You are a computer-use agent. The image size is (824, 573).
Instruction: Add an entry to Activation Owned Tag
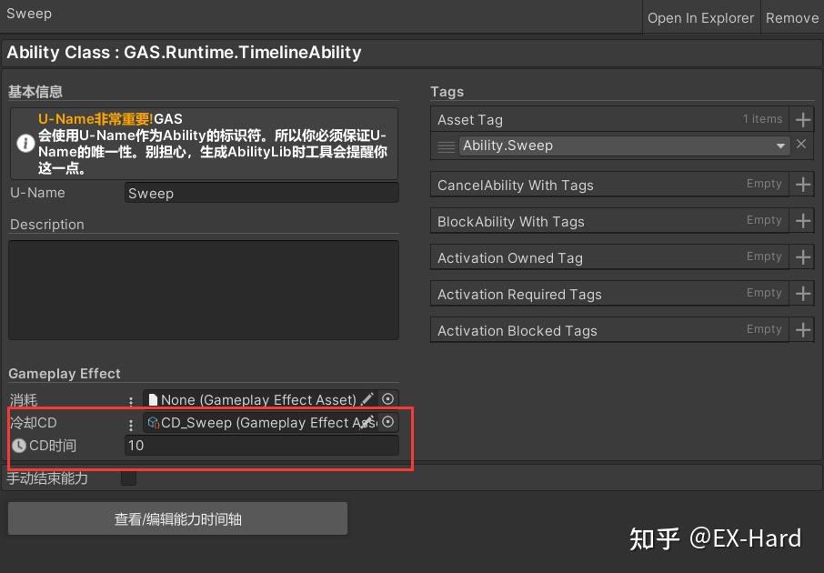tap(801, 256)
